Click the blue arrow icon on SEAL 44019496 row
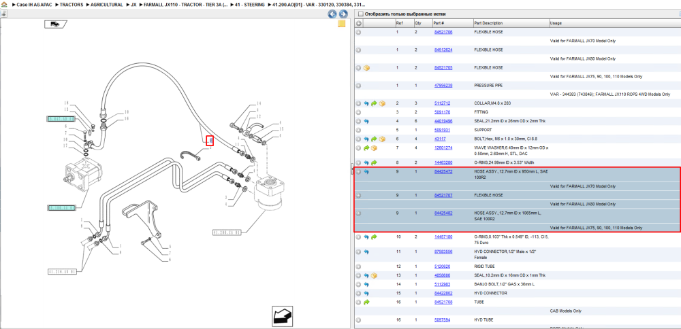The height and width of the screenshot is (329, 681). point(366,121)
